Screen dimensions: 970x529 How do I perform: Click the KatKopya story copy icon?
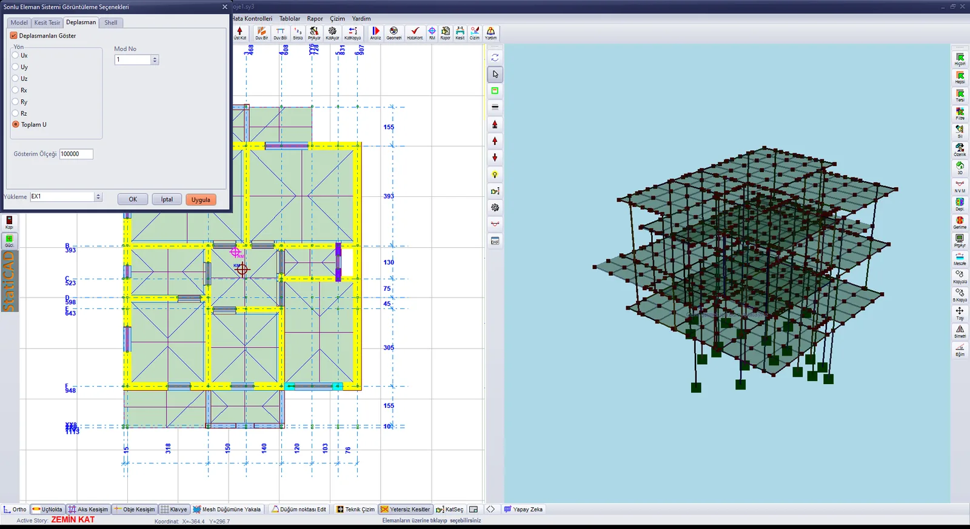[x=352, y=33]
